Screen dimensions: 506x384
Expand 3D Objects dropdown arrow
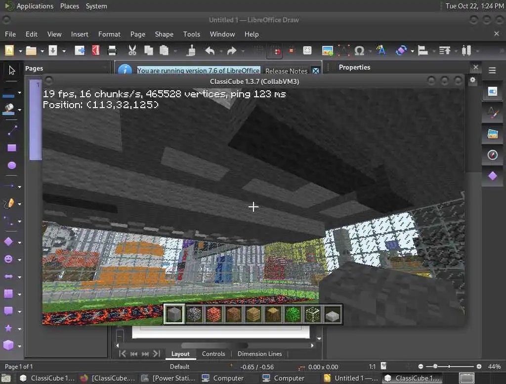[x=20, y=346]
